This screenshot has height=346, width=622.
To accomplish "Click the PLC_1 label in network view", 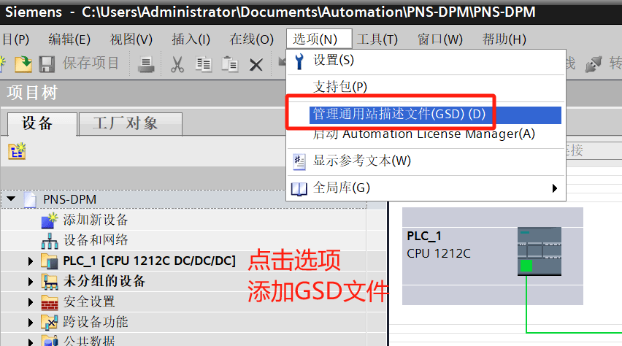I will pyautogui.click(x=424, y=237).
